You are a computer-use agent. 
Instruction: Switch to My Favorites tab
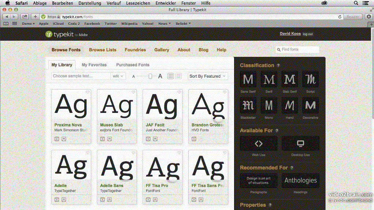94,65
